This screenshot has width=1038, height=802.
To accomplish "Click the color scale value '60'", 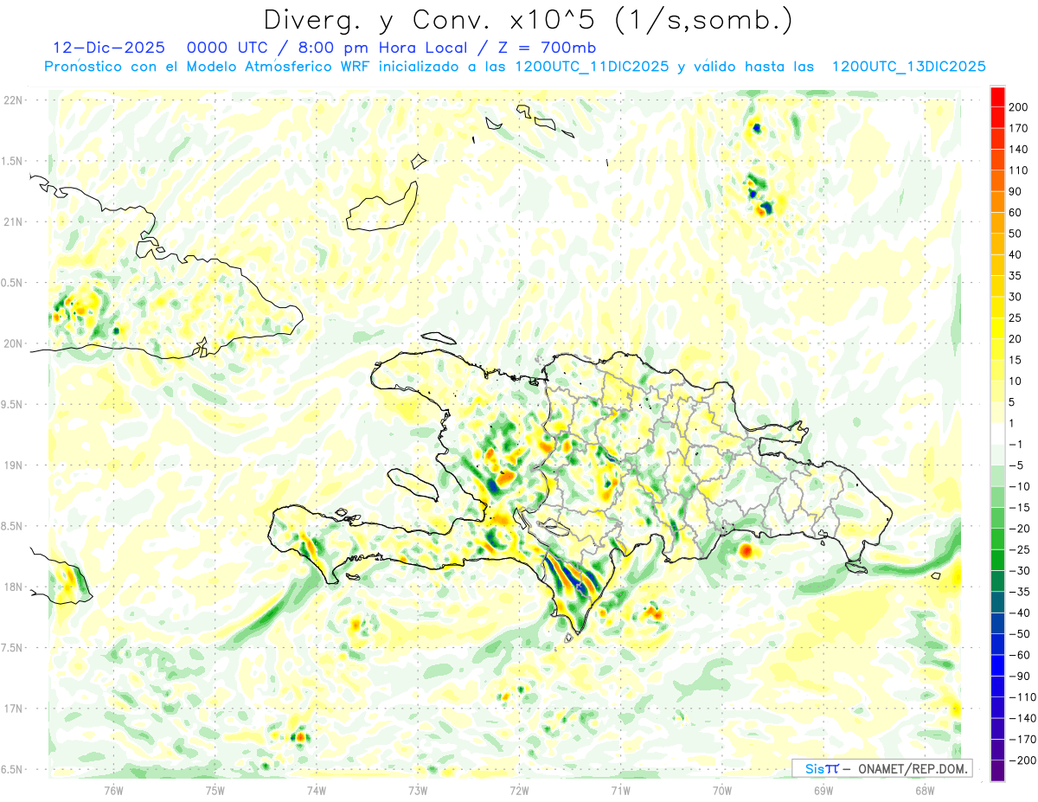I will tap(1017, 212).
